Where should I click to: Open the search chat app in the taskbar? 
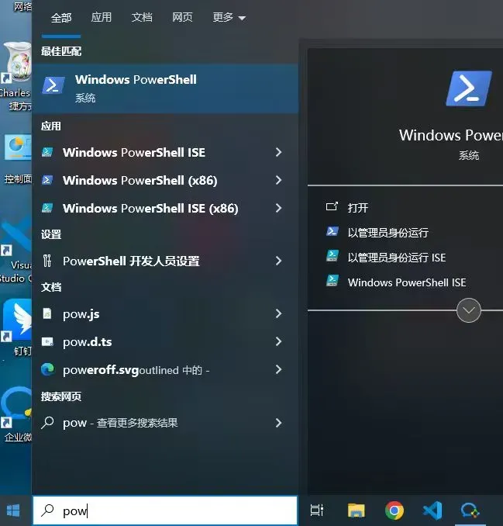tap(470, 510)
